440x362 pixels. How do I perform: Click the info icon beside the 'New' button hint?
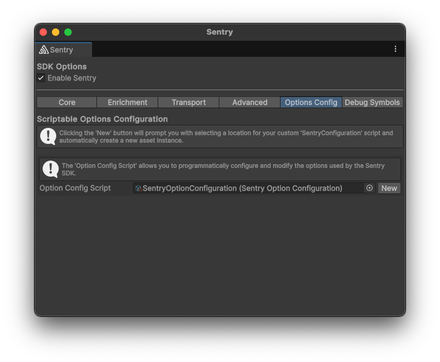pyautogui.click(x=48, y=137)
